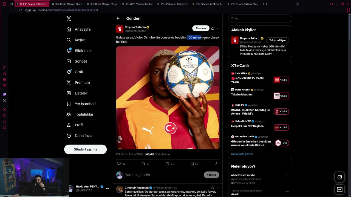The height and width of the screenshot is (197, 351).
Task: Click the Bildirimler bell icon
Action: (69, 51)
